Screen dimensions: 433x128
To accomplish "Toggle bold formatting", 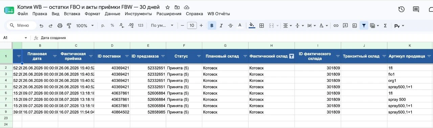I will pos(212,25).
